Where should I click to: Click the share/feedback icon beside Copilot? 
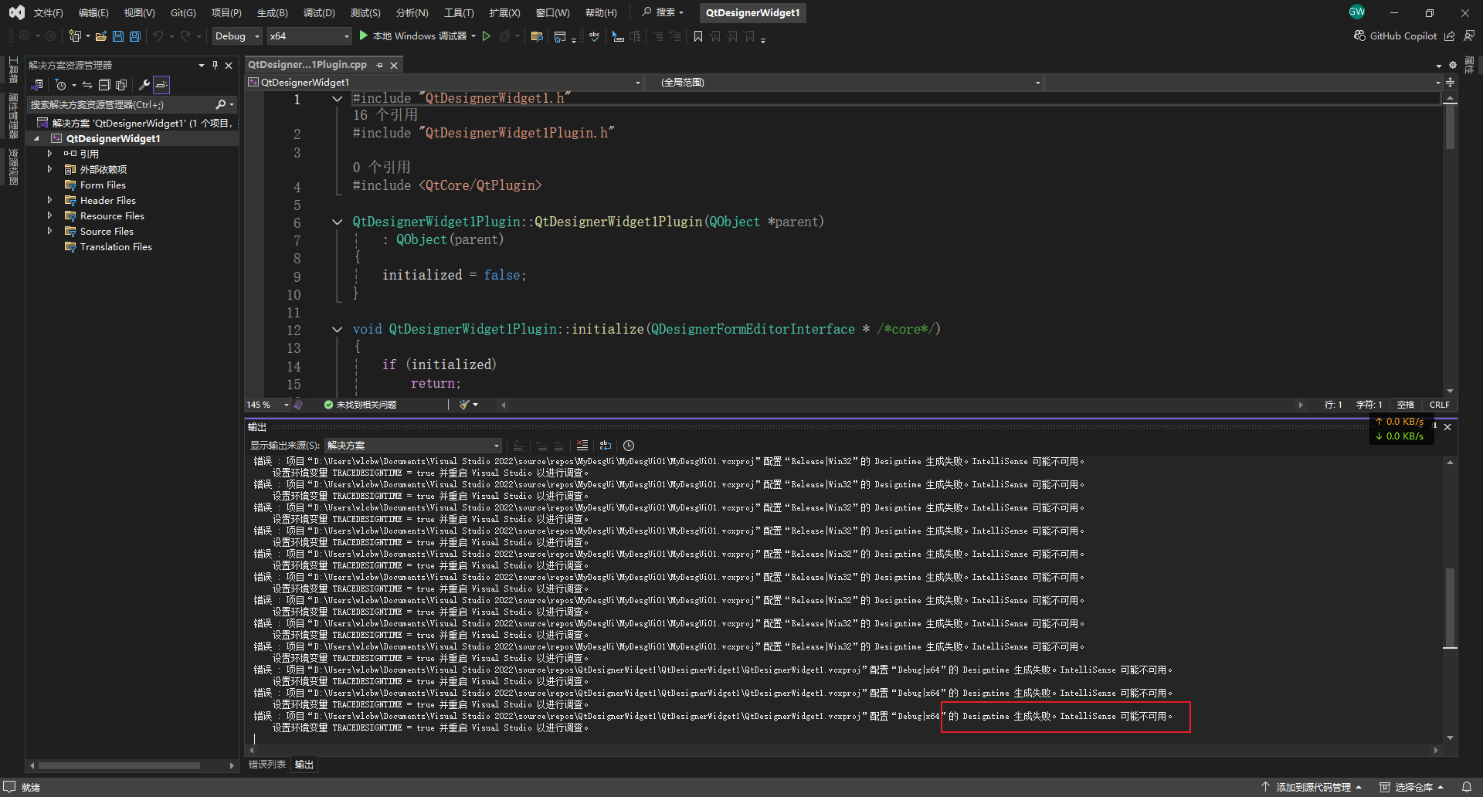[1450, 36]
